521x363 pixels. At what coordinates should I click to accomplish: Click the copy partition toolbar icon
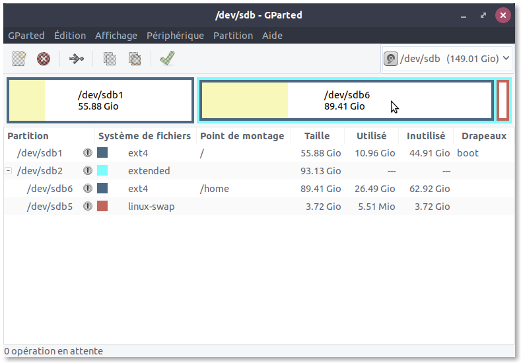tap(110, 59)
